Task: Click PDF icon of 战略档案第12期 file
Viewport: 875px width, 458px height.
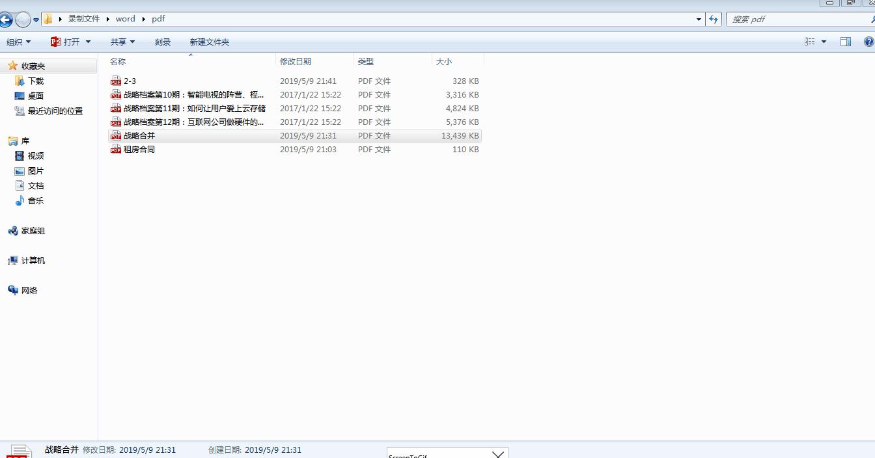Action: 116,122
